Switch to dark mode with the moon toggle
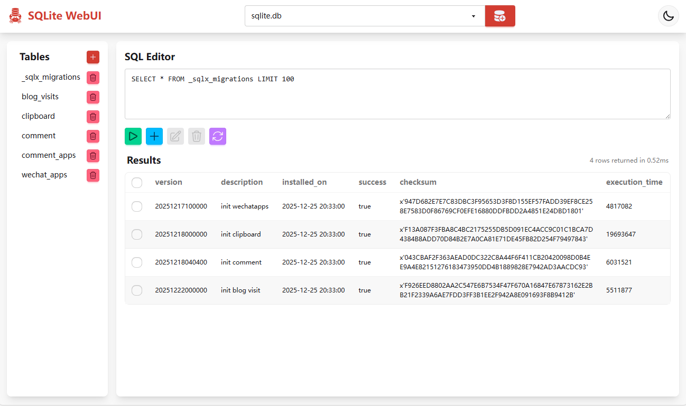Screen dimensions: 686x406 click(668, 16)
